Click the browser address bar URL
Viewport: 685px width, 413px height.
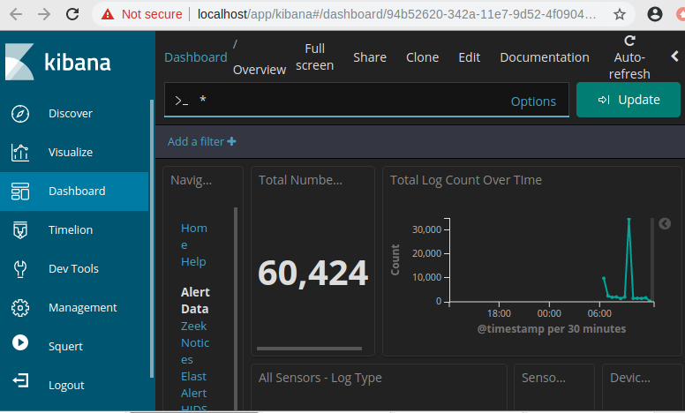(x=396, y=14)
